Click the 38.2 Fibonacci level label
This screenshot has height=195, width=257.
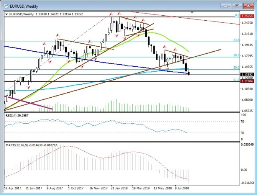pos(236,55)
